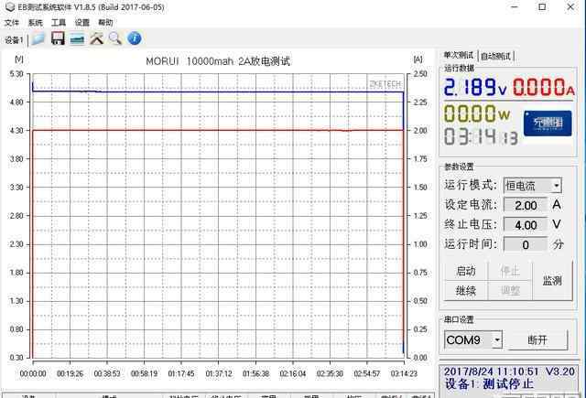Click the magnifier zoom toolbar icon

click(115, 38)
